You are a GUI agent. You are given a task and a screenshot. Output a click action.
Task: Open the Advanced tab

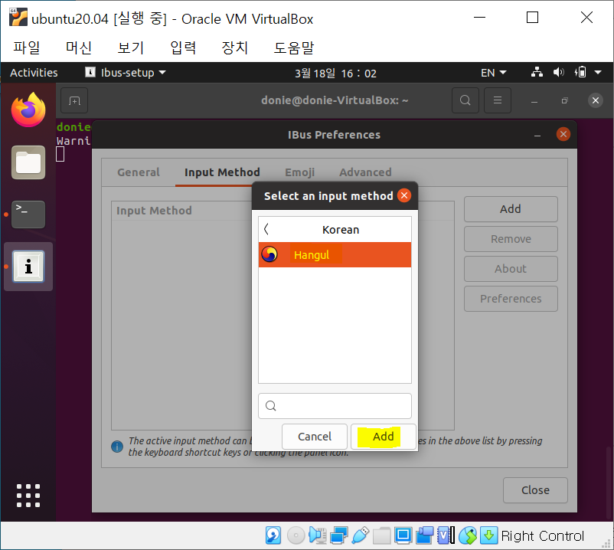coord(365,172)
